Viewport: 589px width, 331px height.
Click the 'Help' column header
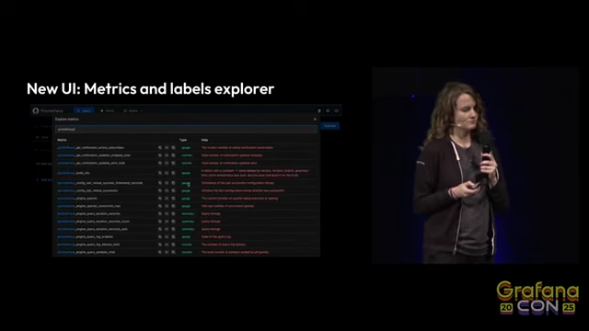tap(204, 140)
